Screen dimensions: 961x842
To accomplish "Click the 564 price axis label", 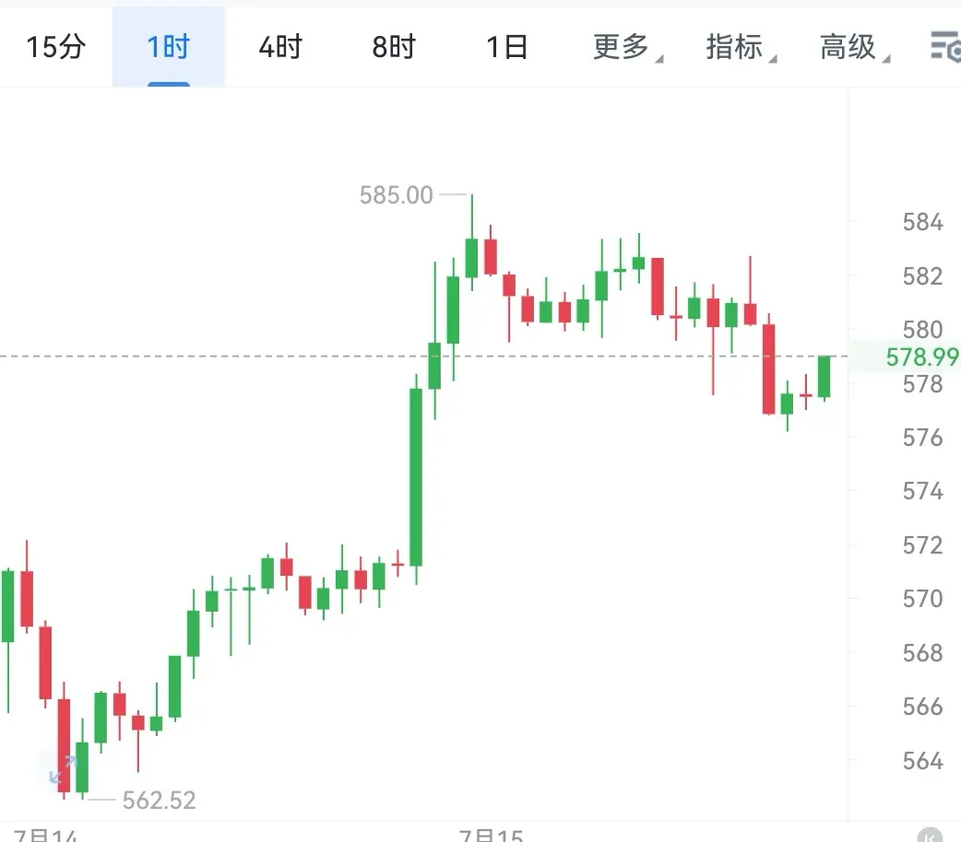I will pyautogui.click(x=922, y=761).
